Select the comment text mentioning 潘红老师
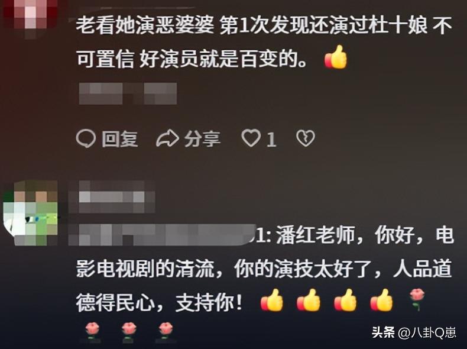The height and width of the screenshot is (349, 467). (264, 285)
